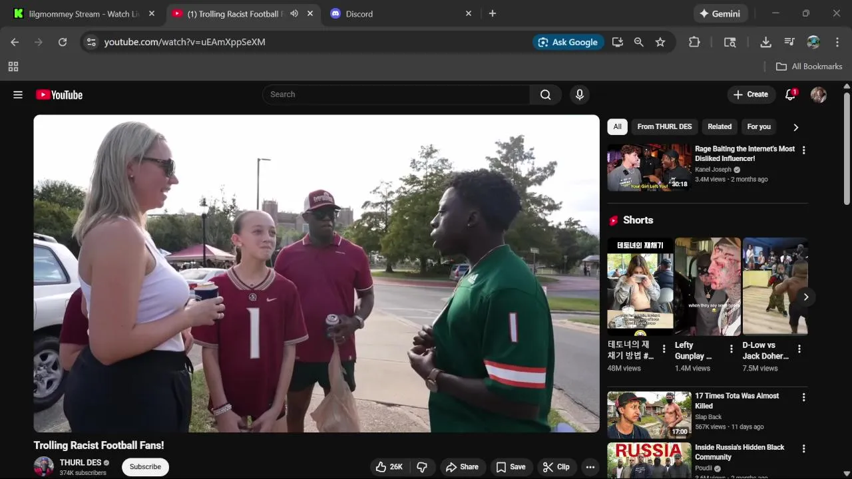Open the THURL DES channel name link
The width and height of the screenshot is (852, 479).
click(x=81, y=462)
